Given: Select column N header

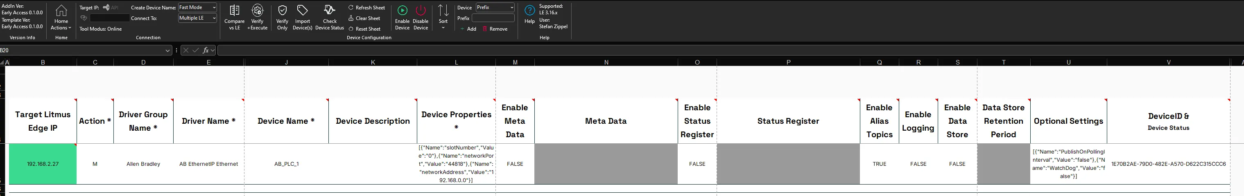Looking at the screenshot, I should pos(606,62).
